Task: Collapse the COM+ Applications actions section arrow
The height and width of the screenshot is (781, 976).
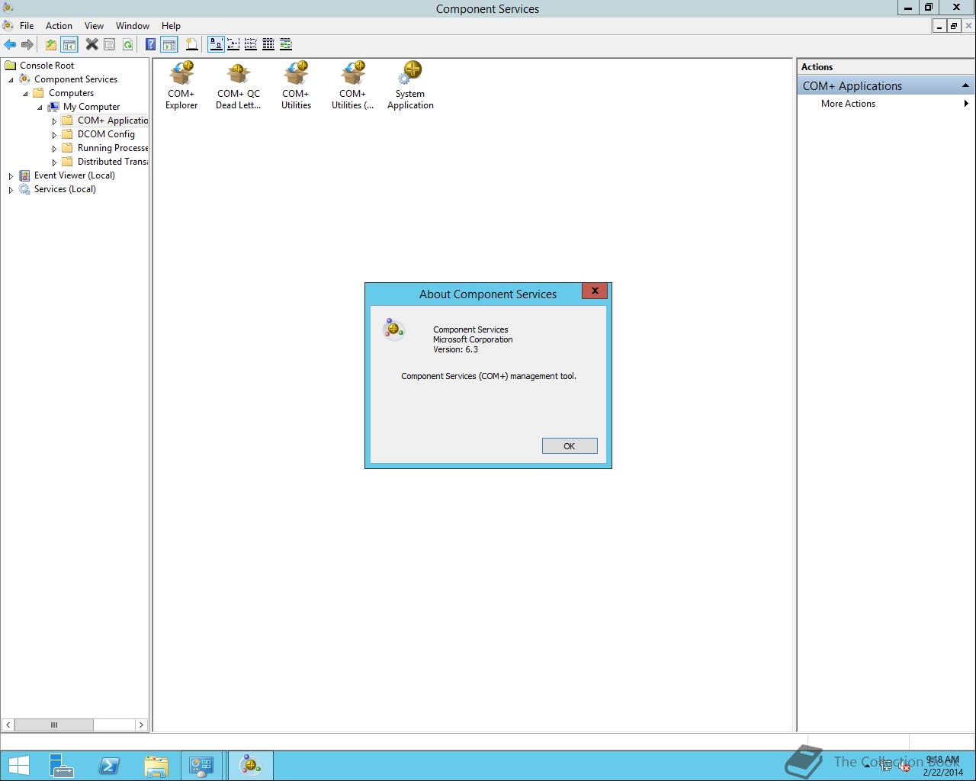Action: (965, 85)
